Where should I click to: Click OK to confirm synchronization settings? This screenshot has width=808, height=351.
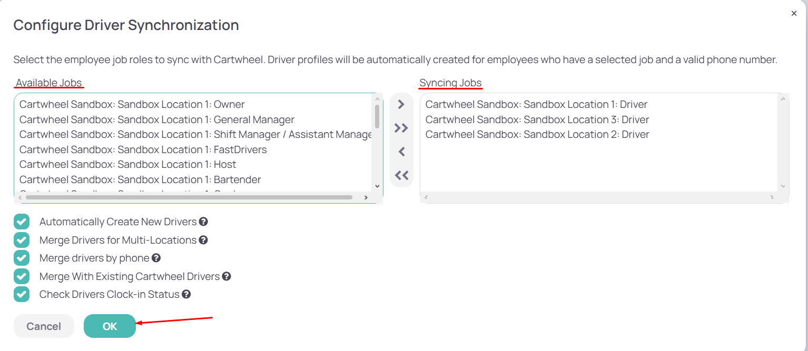pos(110,326)
